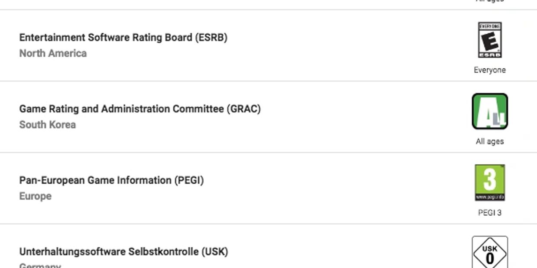Click the Everyone caption under ESRB icon

pos(490,70)
